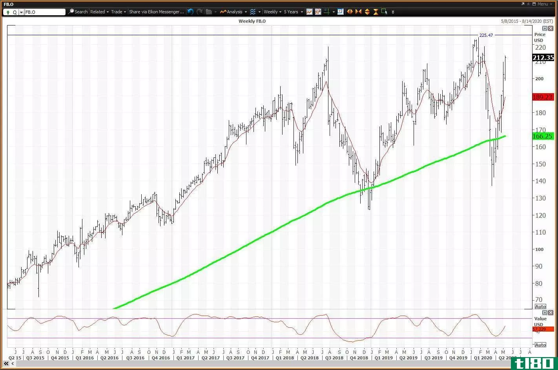
Task: Click the green crosshair tool icon
Action: click(327, 12)
